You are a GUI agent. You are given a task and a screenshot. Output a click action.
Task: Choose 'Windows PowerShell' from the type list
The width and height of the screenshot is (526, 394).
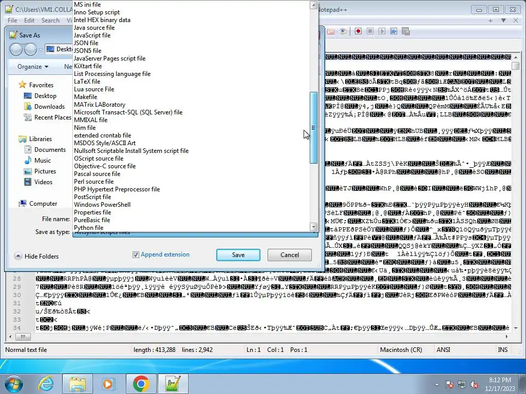coord(102,205)
